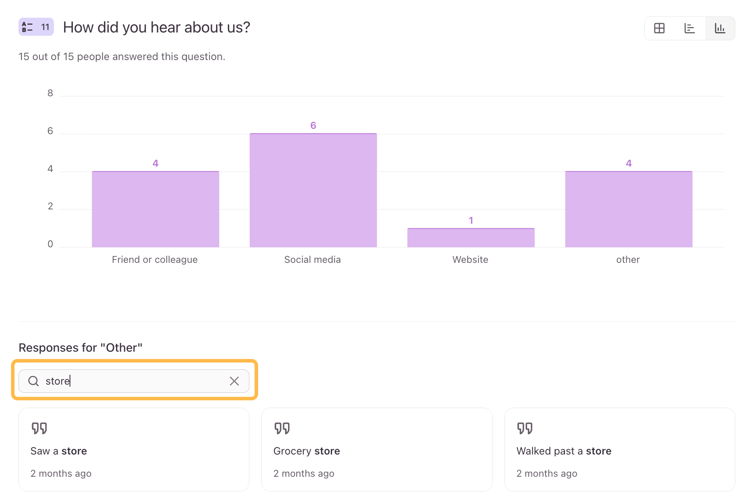Viewport: 753px width, 501px height.
Task: Click the short "Website" bar
Action: (x=471, y=238)
